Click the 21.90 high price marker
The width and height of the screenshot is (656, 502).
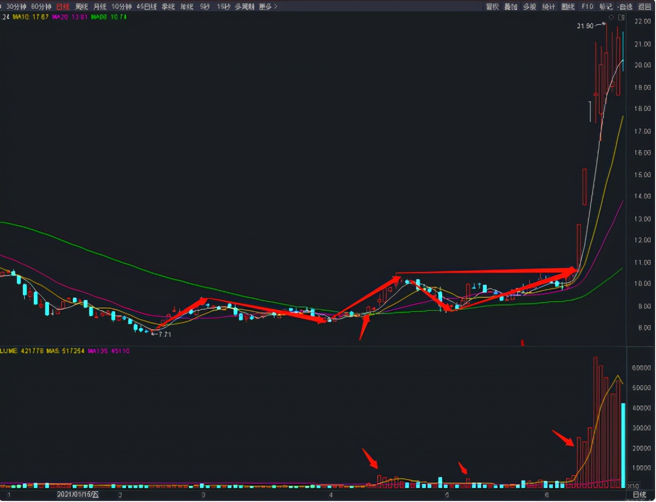(585, 26)
